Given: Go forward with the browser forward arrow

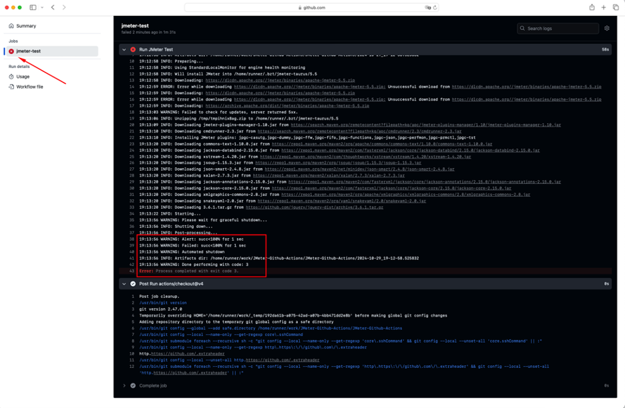Looking at the screenshot, I should pos(64,7).
